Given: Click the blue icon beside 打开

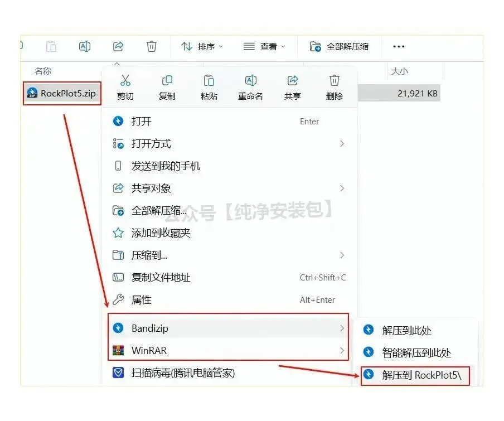Looking at the screenshot, I should pyautogui.click(x=118, y=121).
